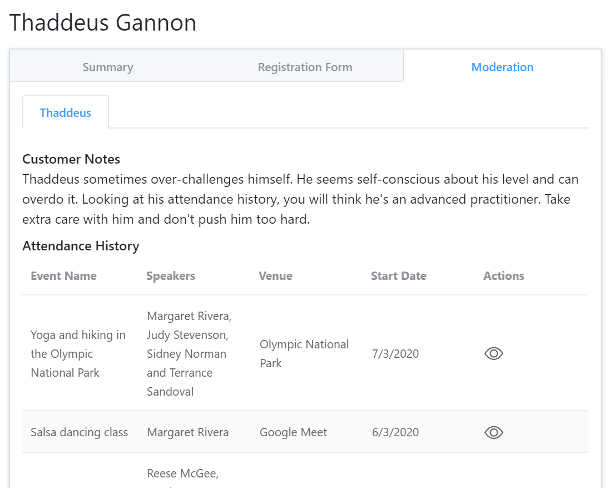Click the 6/3/2020 start date
The image size is (609, 488).
click(395, 432)
